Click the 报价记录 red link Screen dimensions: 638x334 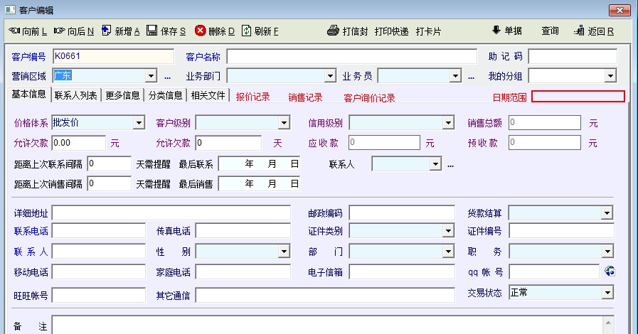(252, 97)
